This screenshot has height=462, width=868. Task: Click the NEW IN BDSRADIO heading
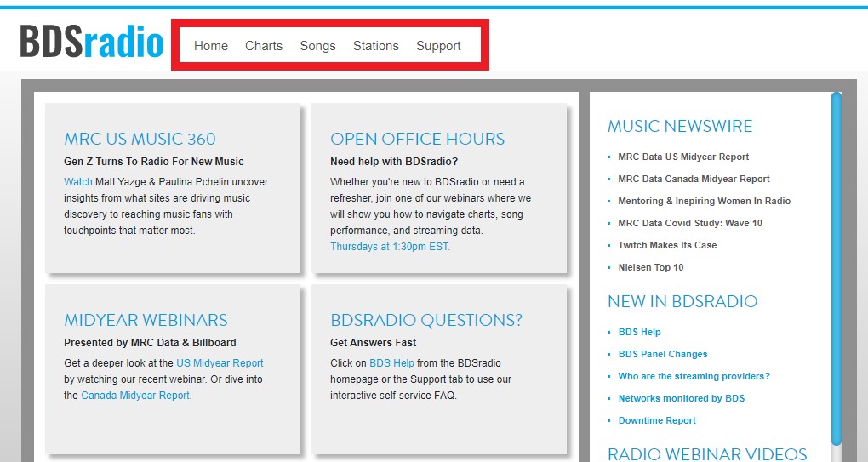click(x=682, y=301)
